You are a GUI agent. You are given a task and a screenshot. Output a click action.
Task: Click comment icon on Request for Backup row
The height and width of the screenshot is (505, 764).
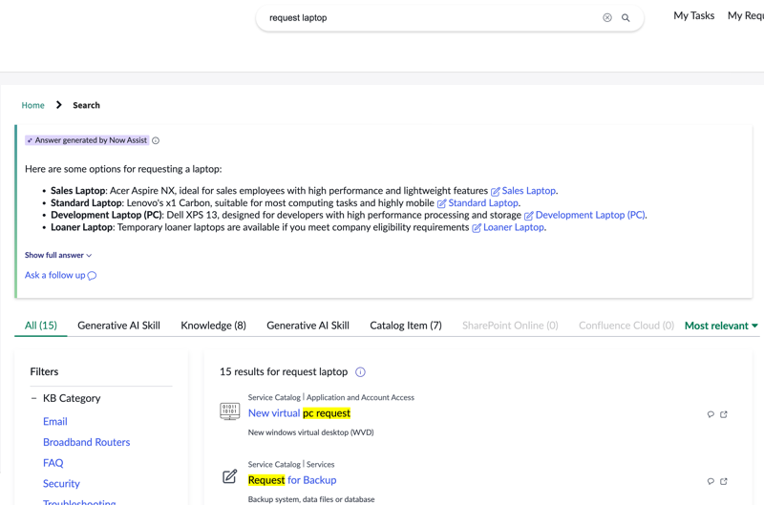(x=711, y=482)
